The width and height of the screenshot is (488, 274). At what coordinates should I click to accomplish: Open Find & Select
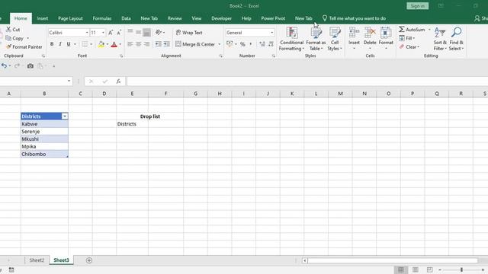[456, 39]
